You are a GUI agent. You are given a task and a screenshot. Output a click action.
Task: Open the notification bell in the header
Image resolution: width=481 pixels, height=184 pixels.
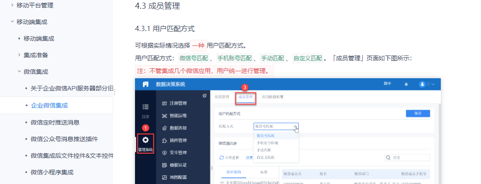[x=406, y=84]
